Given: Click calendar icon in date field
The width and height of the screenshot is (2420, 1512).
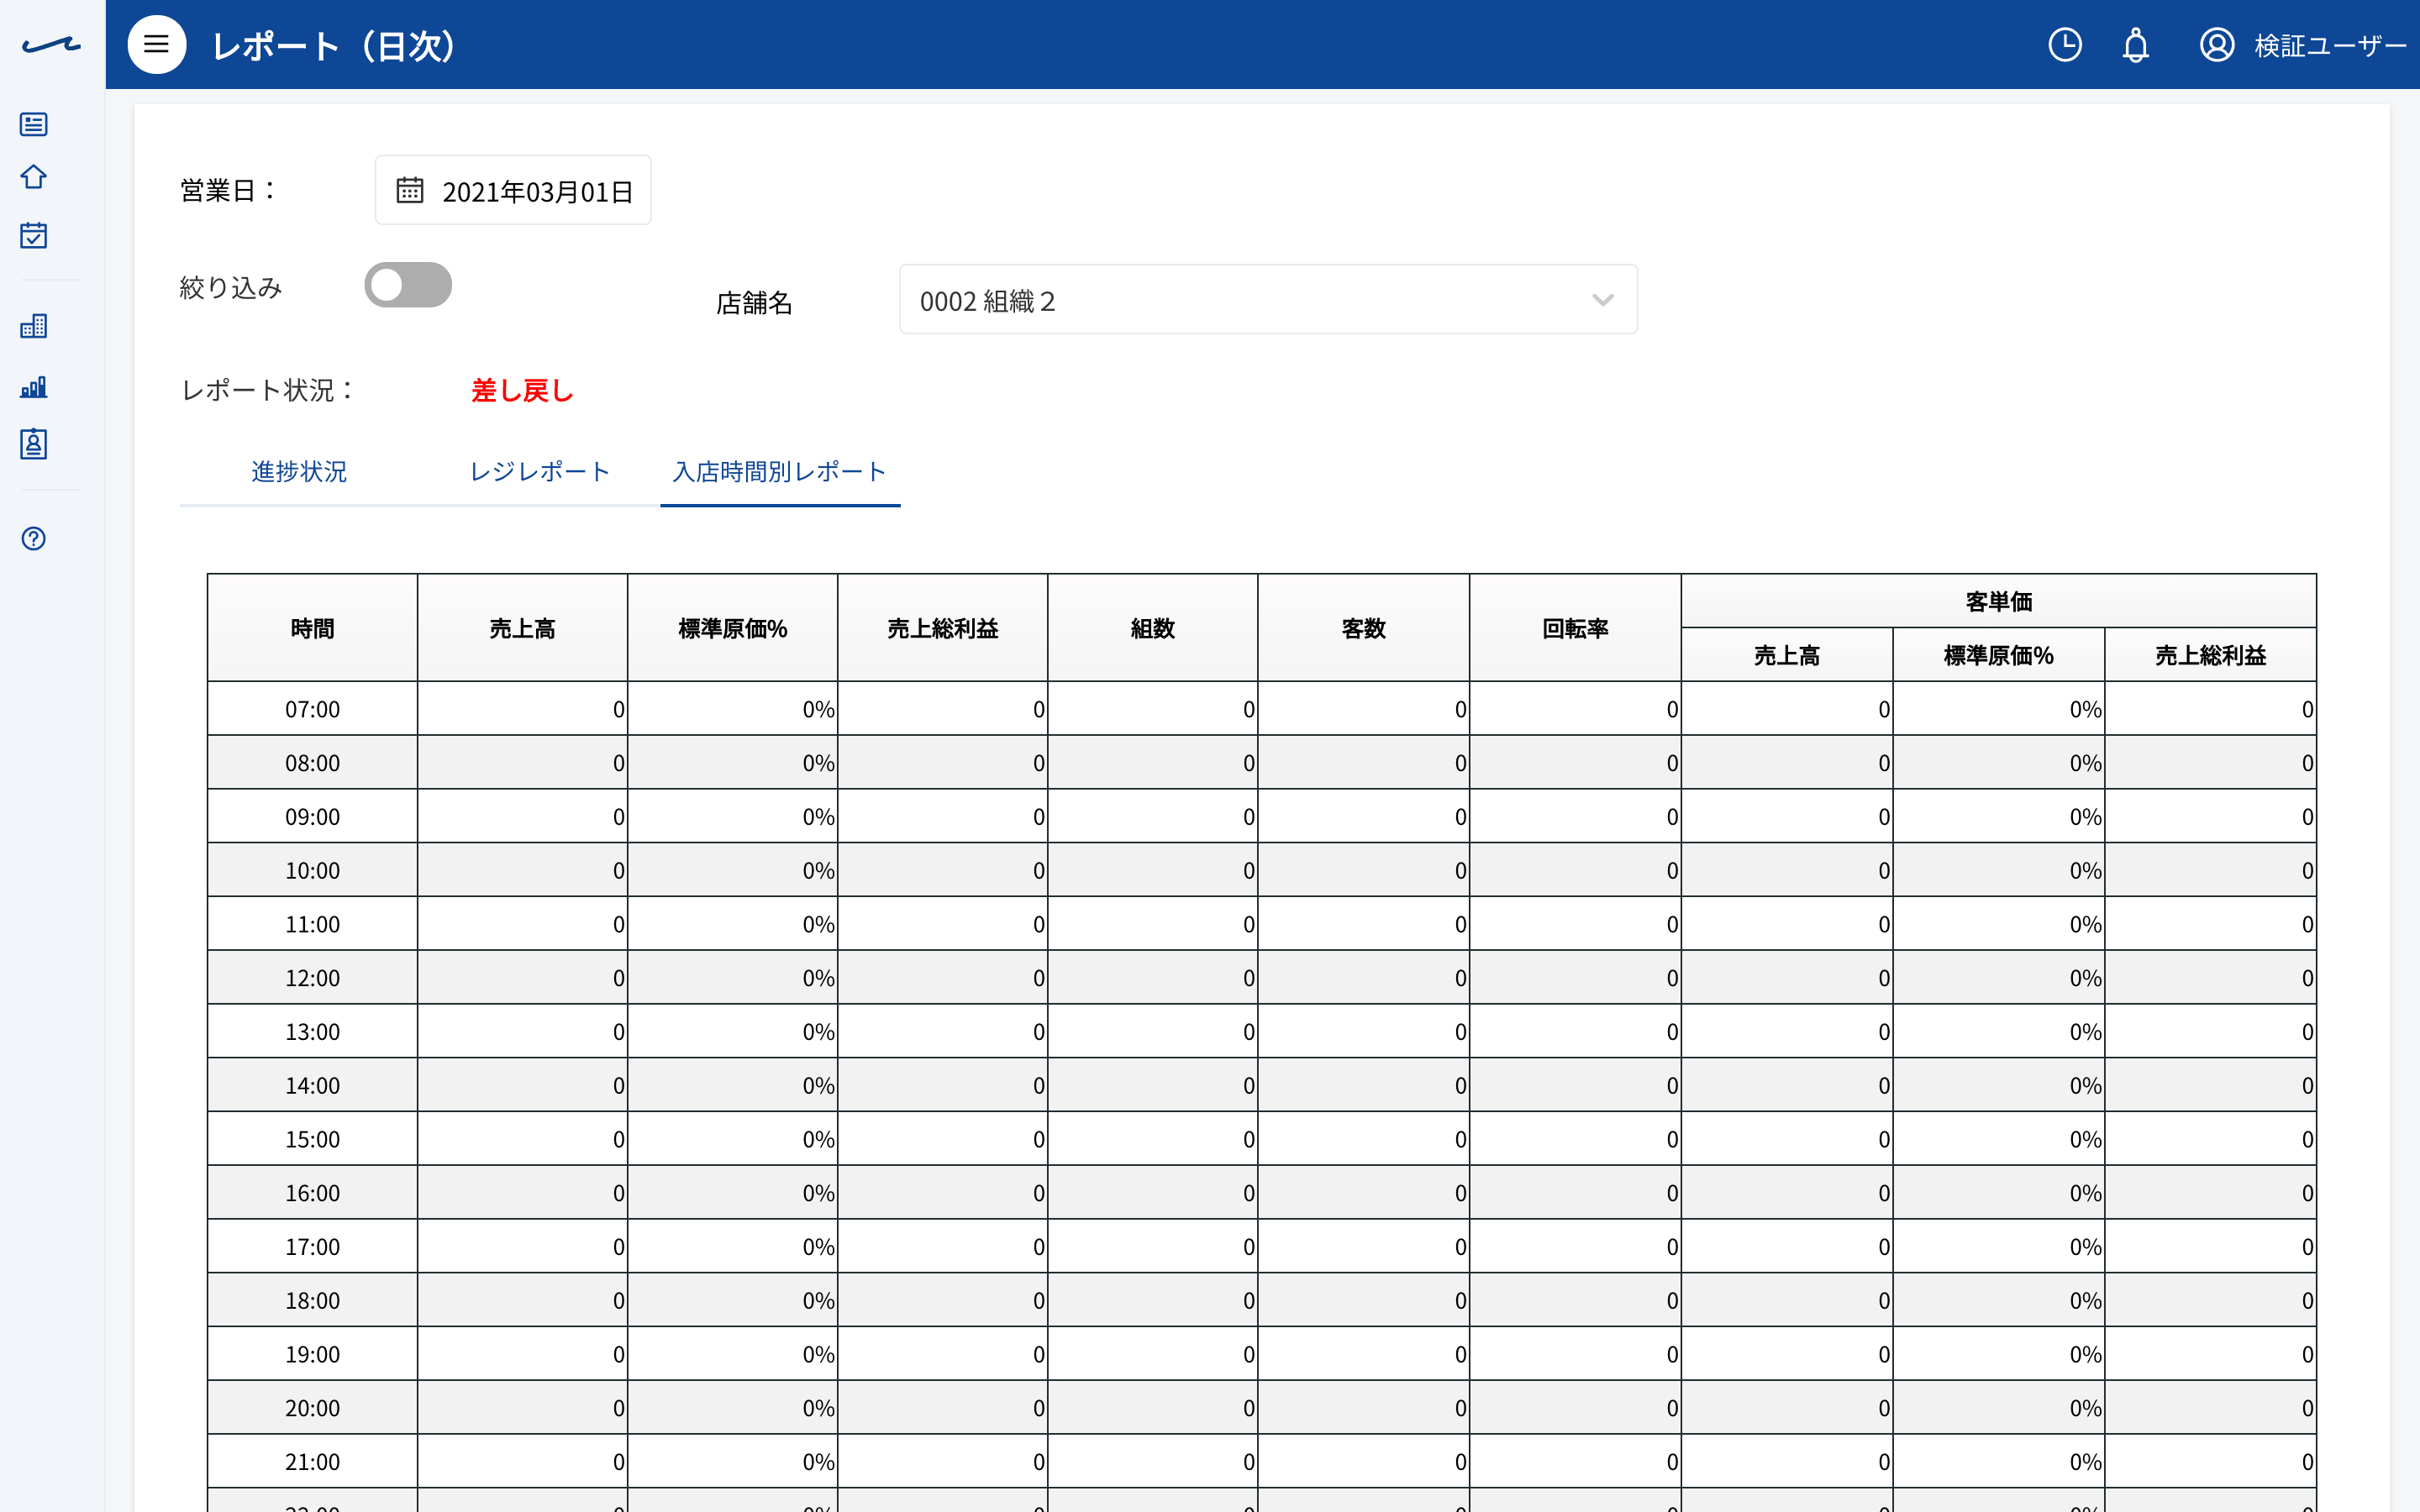Looking at the screenshot, I should pos(410,190).
